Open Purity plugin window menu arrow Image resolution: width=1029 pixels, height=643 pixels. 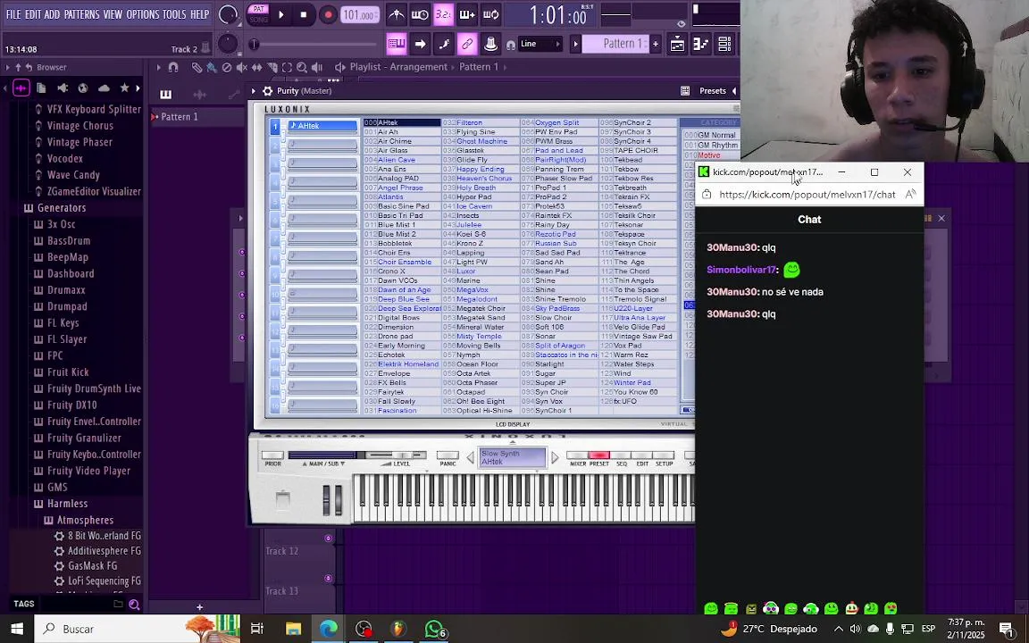254,91
